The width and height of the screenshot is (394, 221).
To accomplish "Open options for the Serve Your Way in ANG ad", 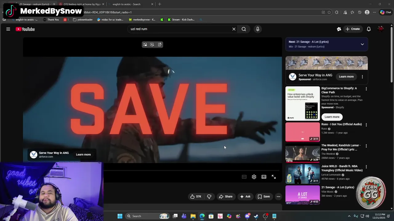I will click(362, 77).
